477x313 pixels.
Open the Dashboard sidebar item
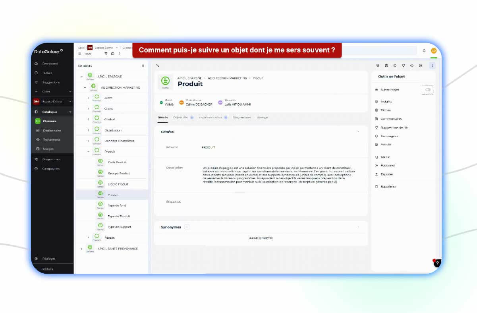50,64
